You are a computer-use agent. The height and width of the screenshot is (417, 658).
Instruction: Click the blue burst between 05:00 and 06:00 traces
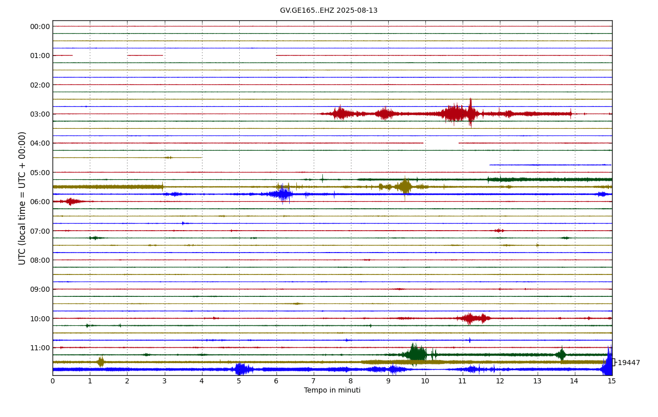pyautogui.click(x=282, y=194)
